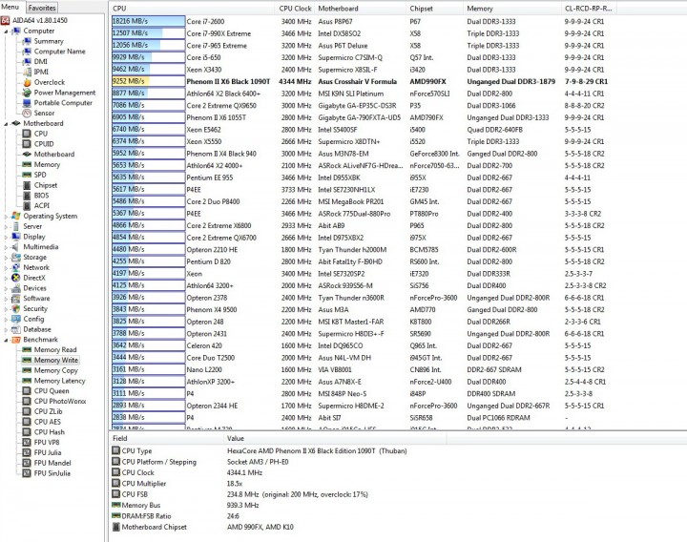Expand the Operating System node
The height and width of the screenshot is (542, 687).
6,216
